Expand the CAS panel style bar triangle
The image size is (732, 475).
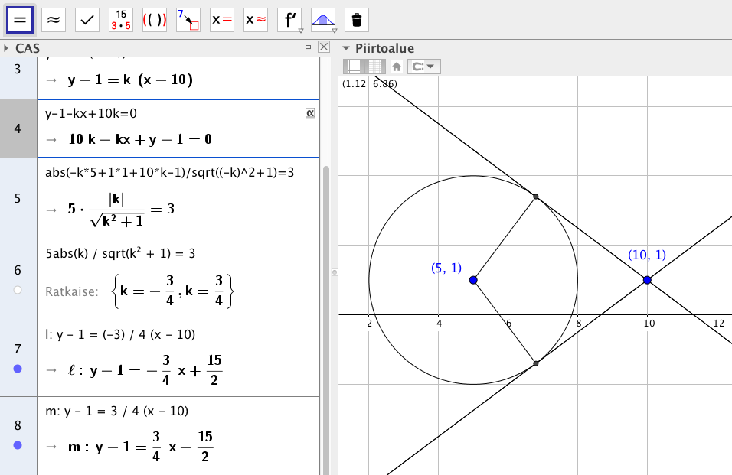click(6, 48)
